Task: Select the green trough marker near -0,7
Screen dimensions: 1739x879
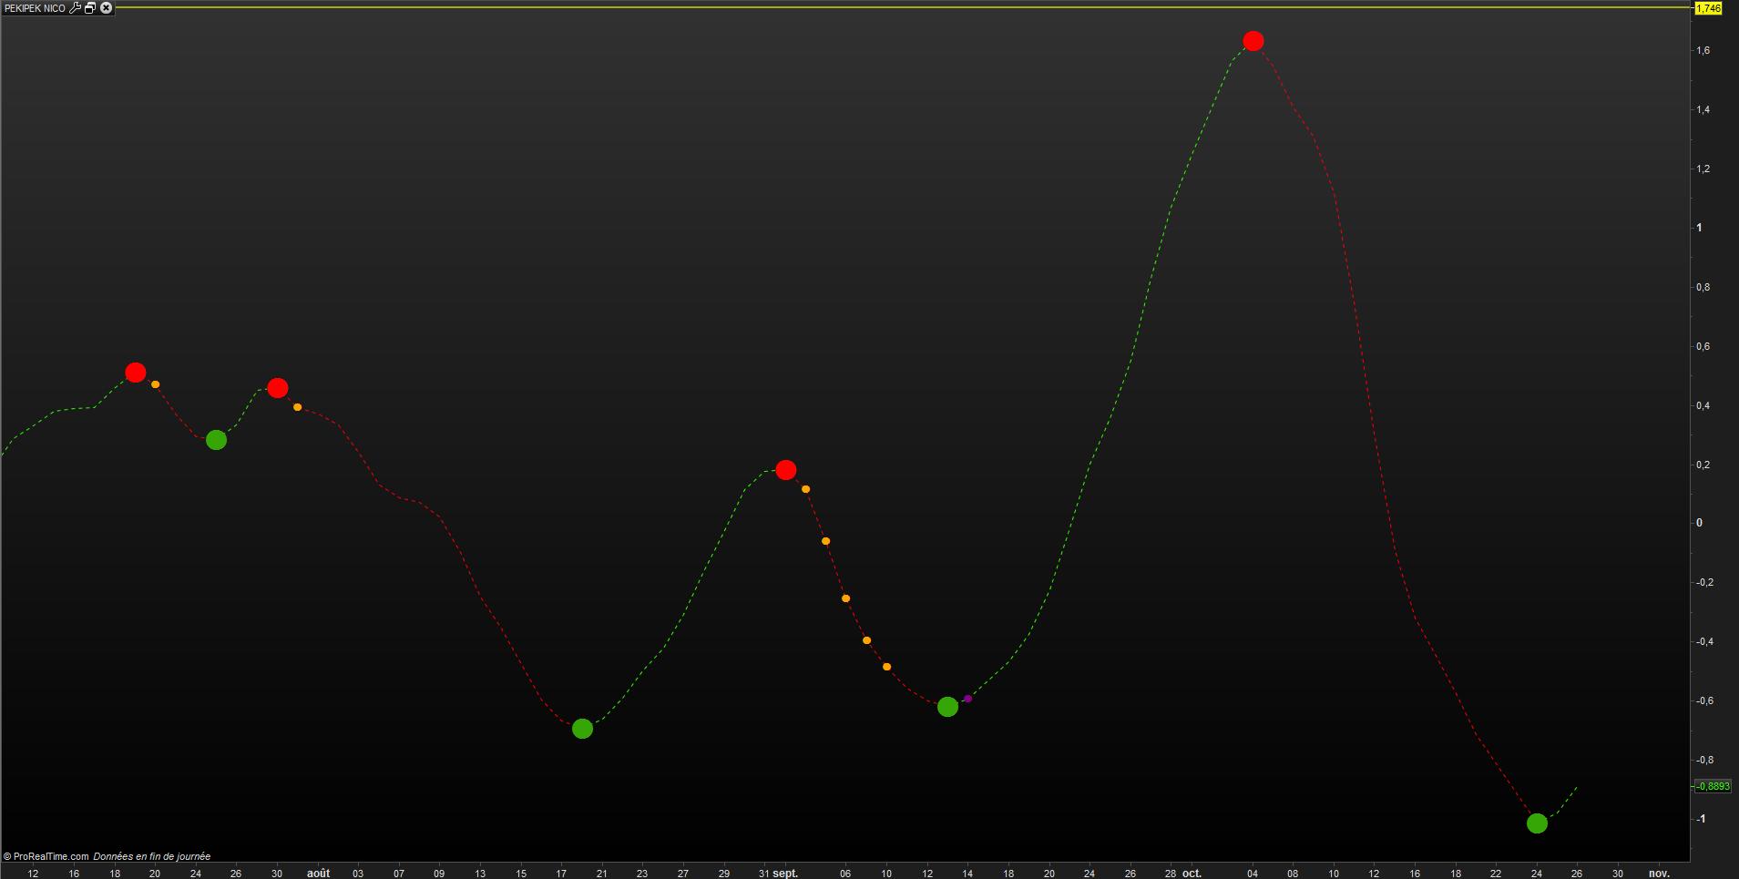Action: (582, 729)
